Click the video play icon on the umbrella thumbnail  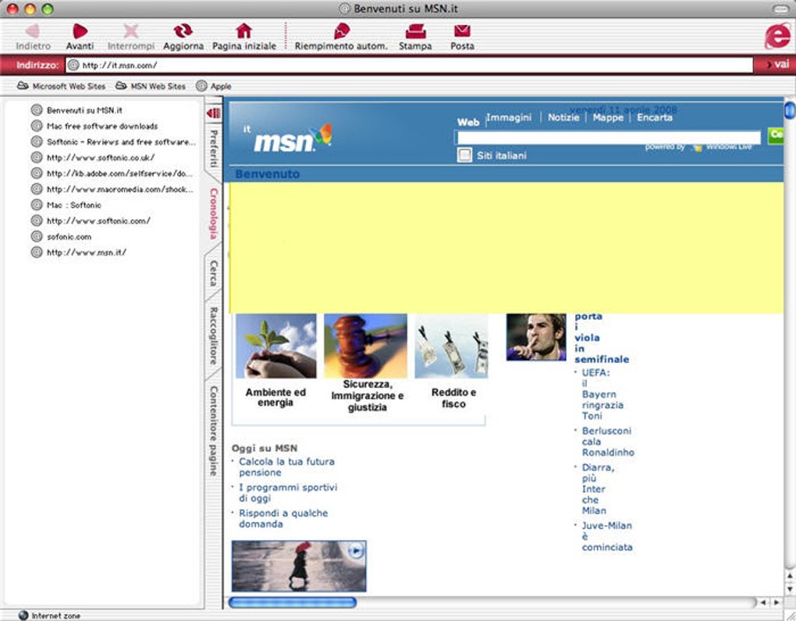point(357,550)
